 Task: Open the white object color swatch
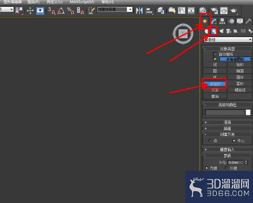(248, 112)
